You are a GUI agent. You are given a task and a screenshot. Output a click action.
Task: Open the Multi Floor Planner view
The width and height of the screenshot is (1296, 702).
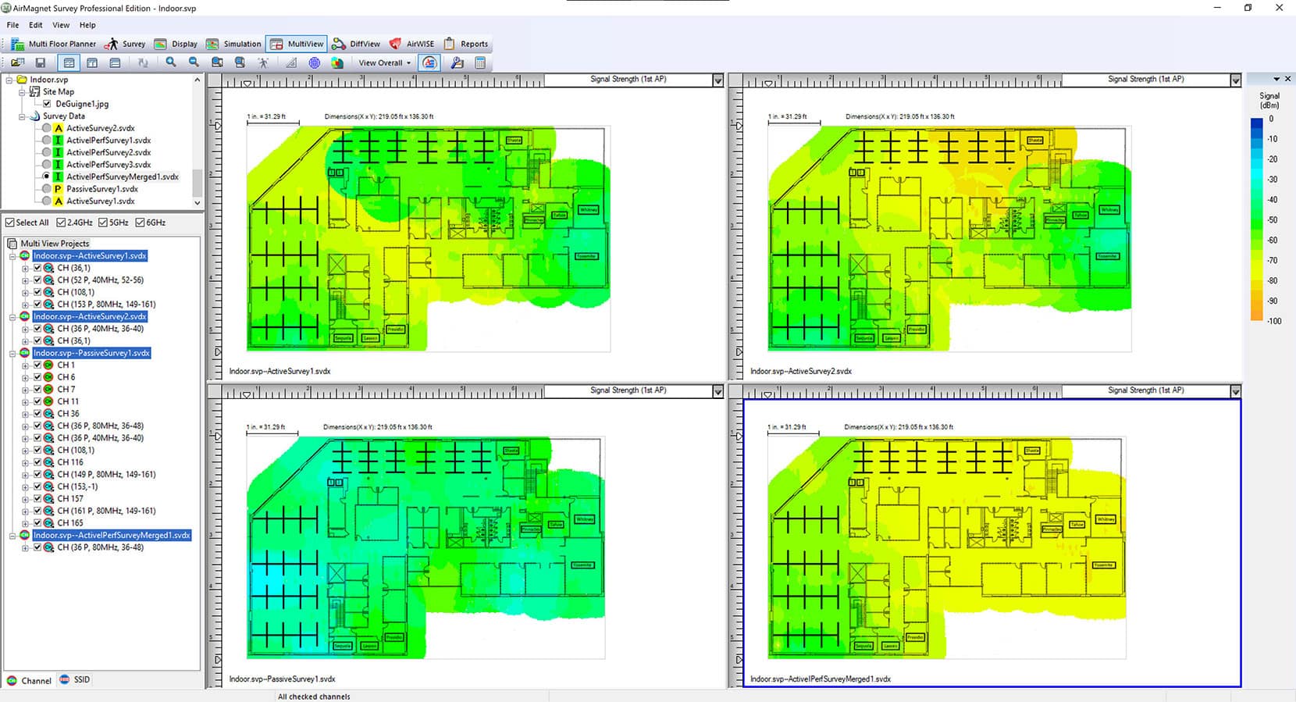click(54, 44)
